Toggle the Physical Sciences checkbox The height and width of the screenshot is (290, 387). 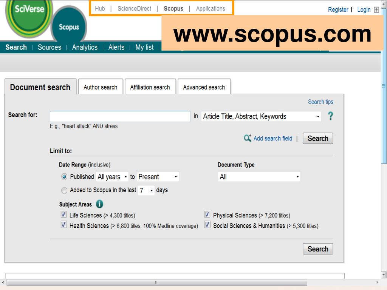coord(207,214)
